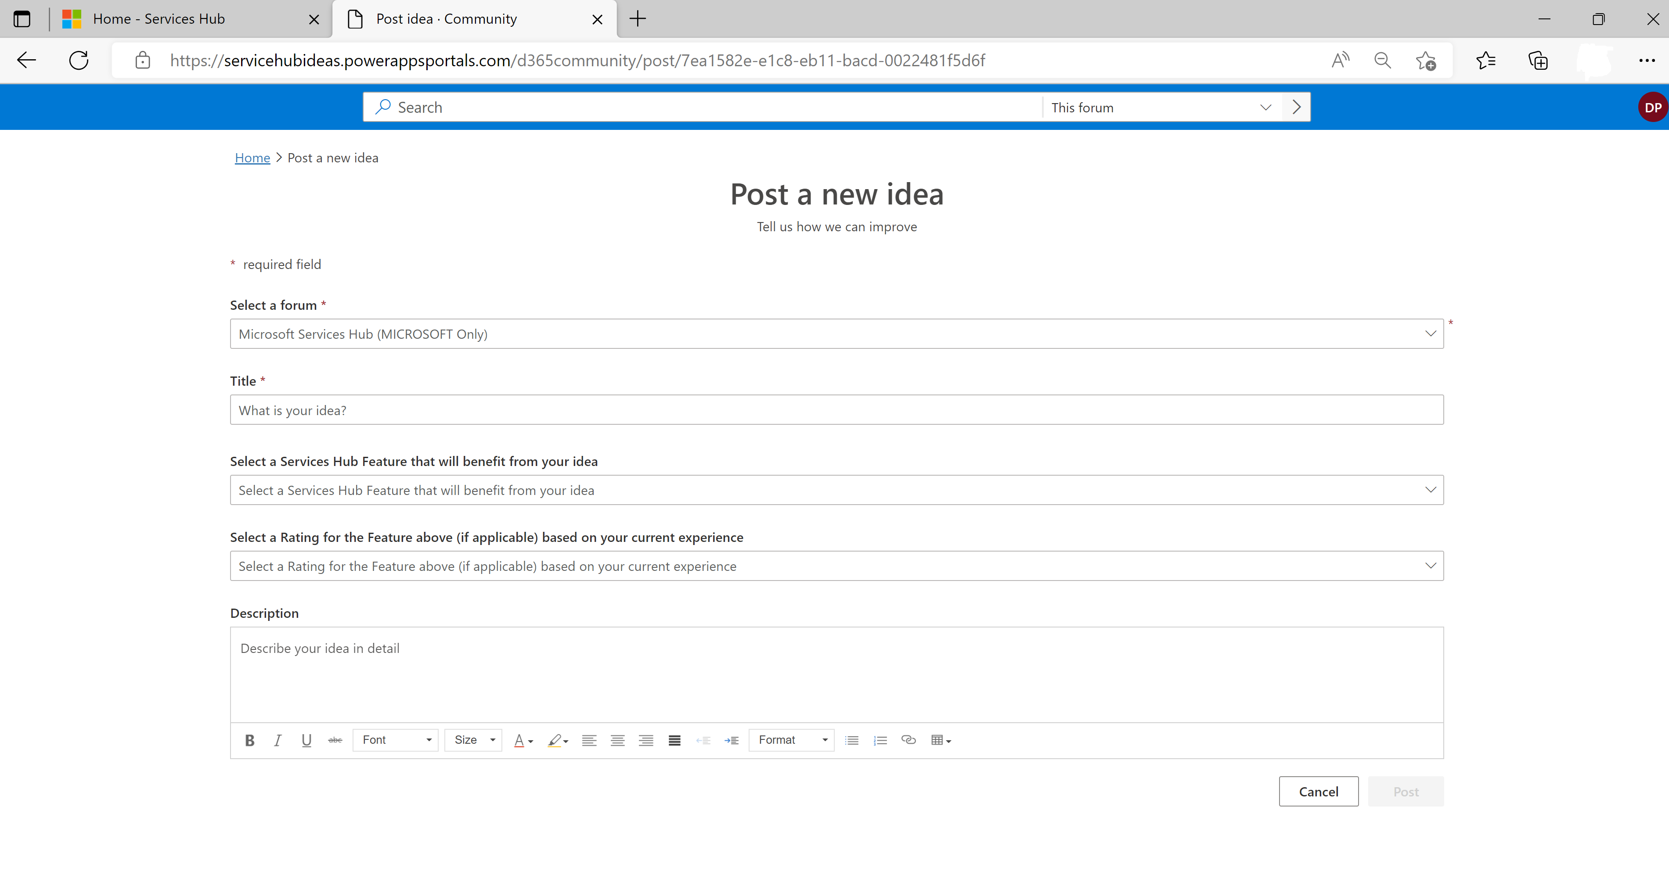
Task: Open the Format dropdown in editor toolbar
Action: pos(792,740)
